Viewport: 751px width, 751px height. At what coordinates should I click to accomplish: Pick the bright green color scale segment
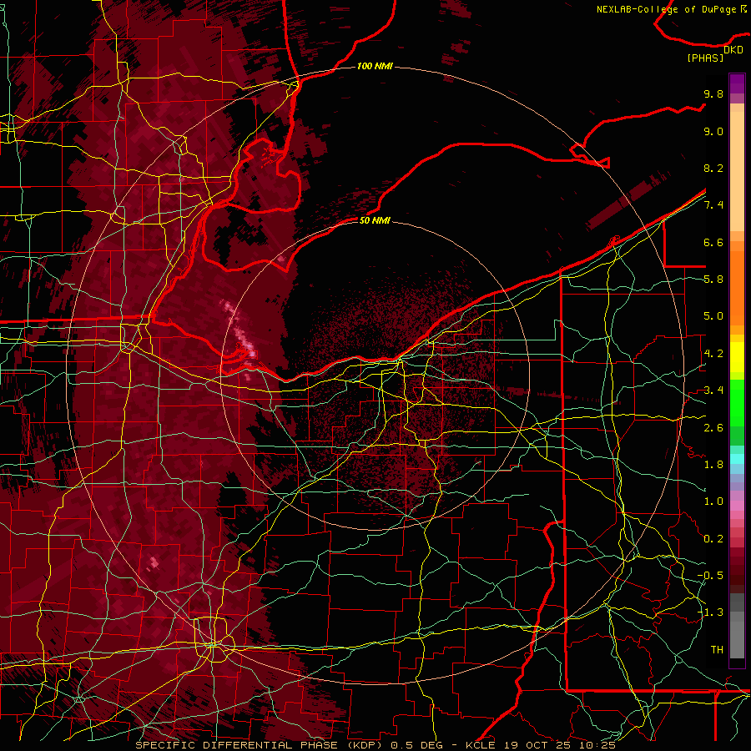[737, 401]
